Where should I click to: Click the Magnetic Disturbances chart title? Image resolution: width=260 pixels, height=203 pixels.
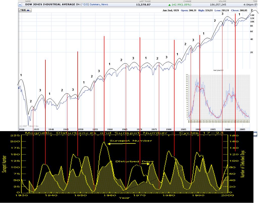pos(124,133)
